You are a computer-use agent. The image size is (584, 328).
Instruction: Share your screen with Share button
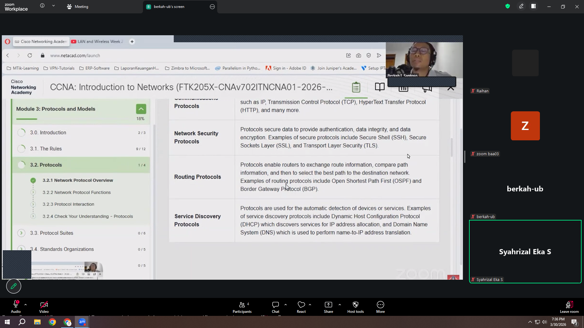pyautogui.click(x=328, y=306)
